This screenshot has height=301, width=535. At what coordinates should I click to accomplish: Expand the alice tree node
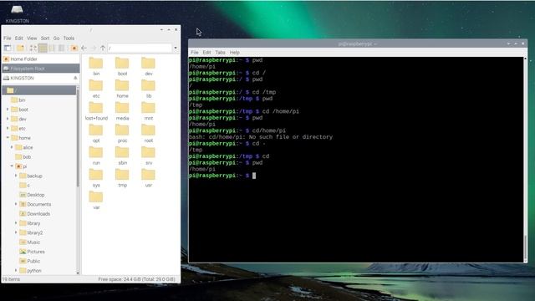(12, 147)
